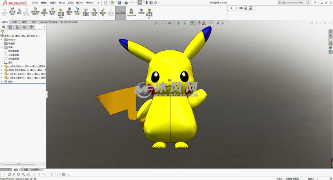Click the Rebuild traffic-light icon

147,3
